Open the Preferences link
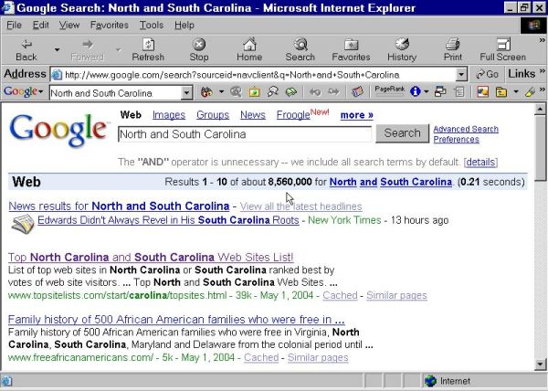 point(456,140)
